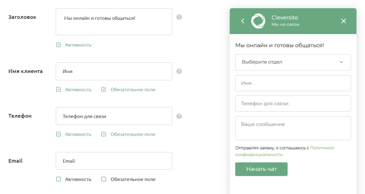
Task: Open the Выберите отдел dropdown
Action: tap(293, 62)
